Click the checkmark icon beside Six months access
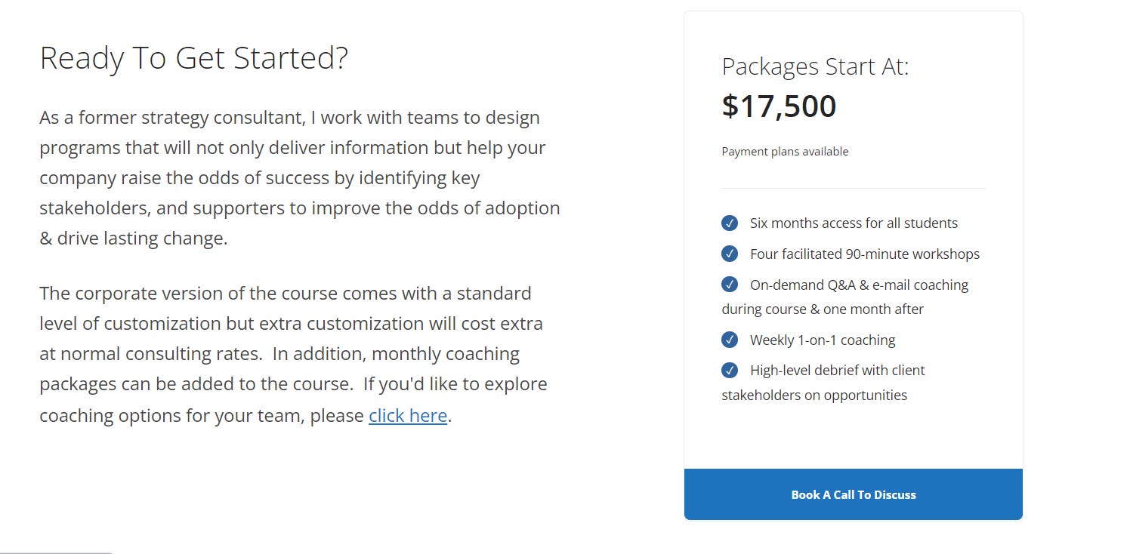 click(x=730, y=223)
